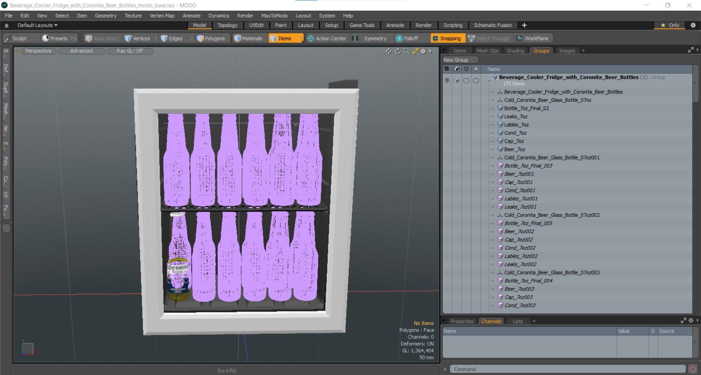701x375 pixels.
Task: Click the New Group button
Action: (460, 60)
